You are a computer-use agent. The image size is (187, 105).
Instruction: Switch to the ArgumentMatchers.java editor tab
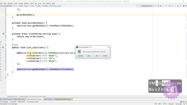63,99
